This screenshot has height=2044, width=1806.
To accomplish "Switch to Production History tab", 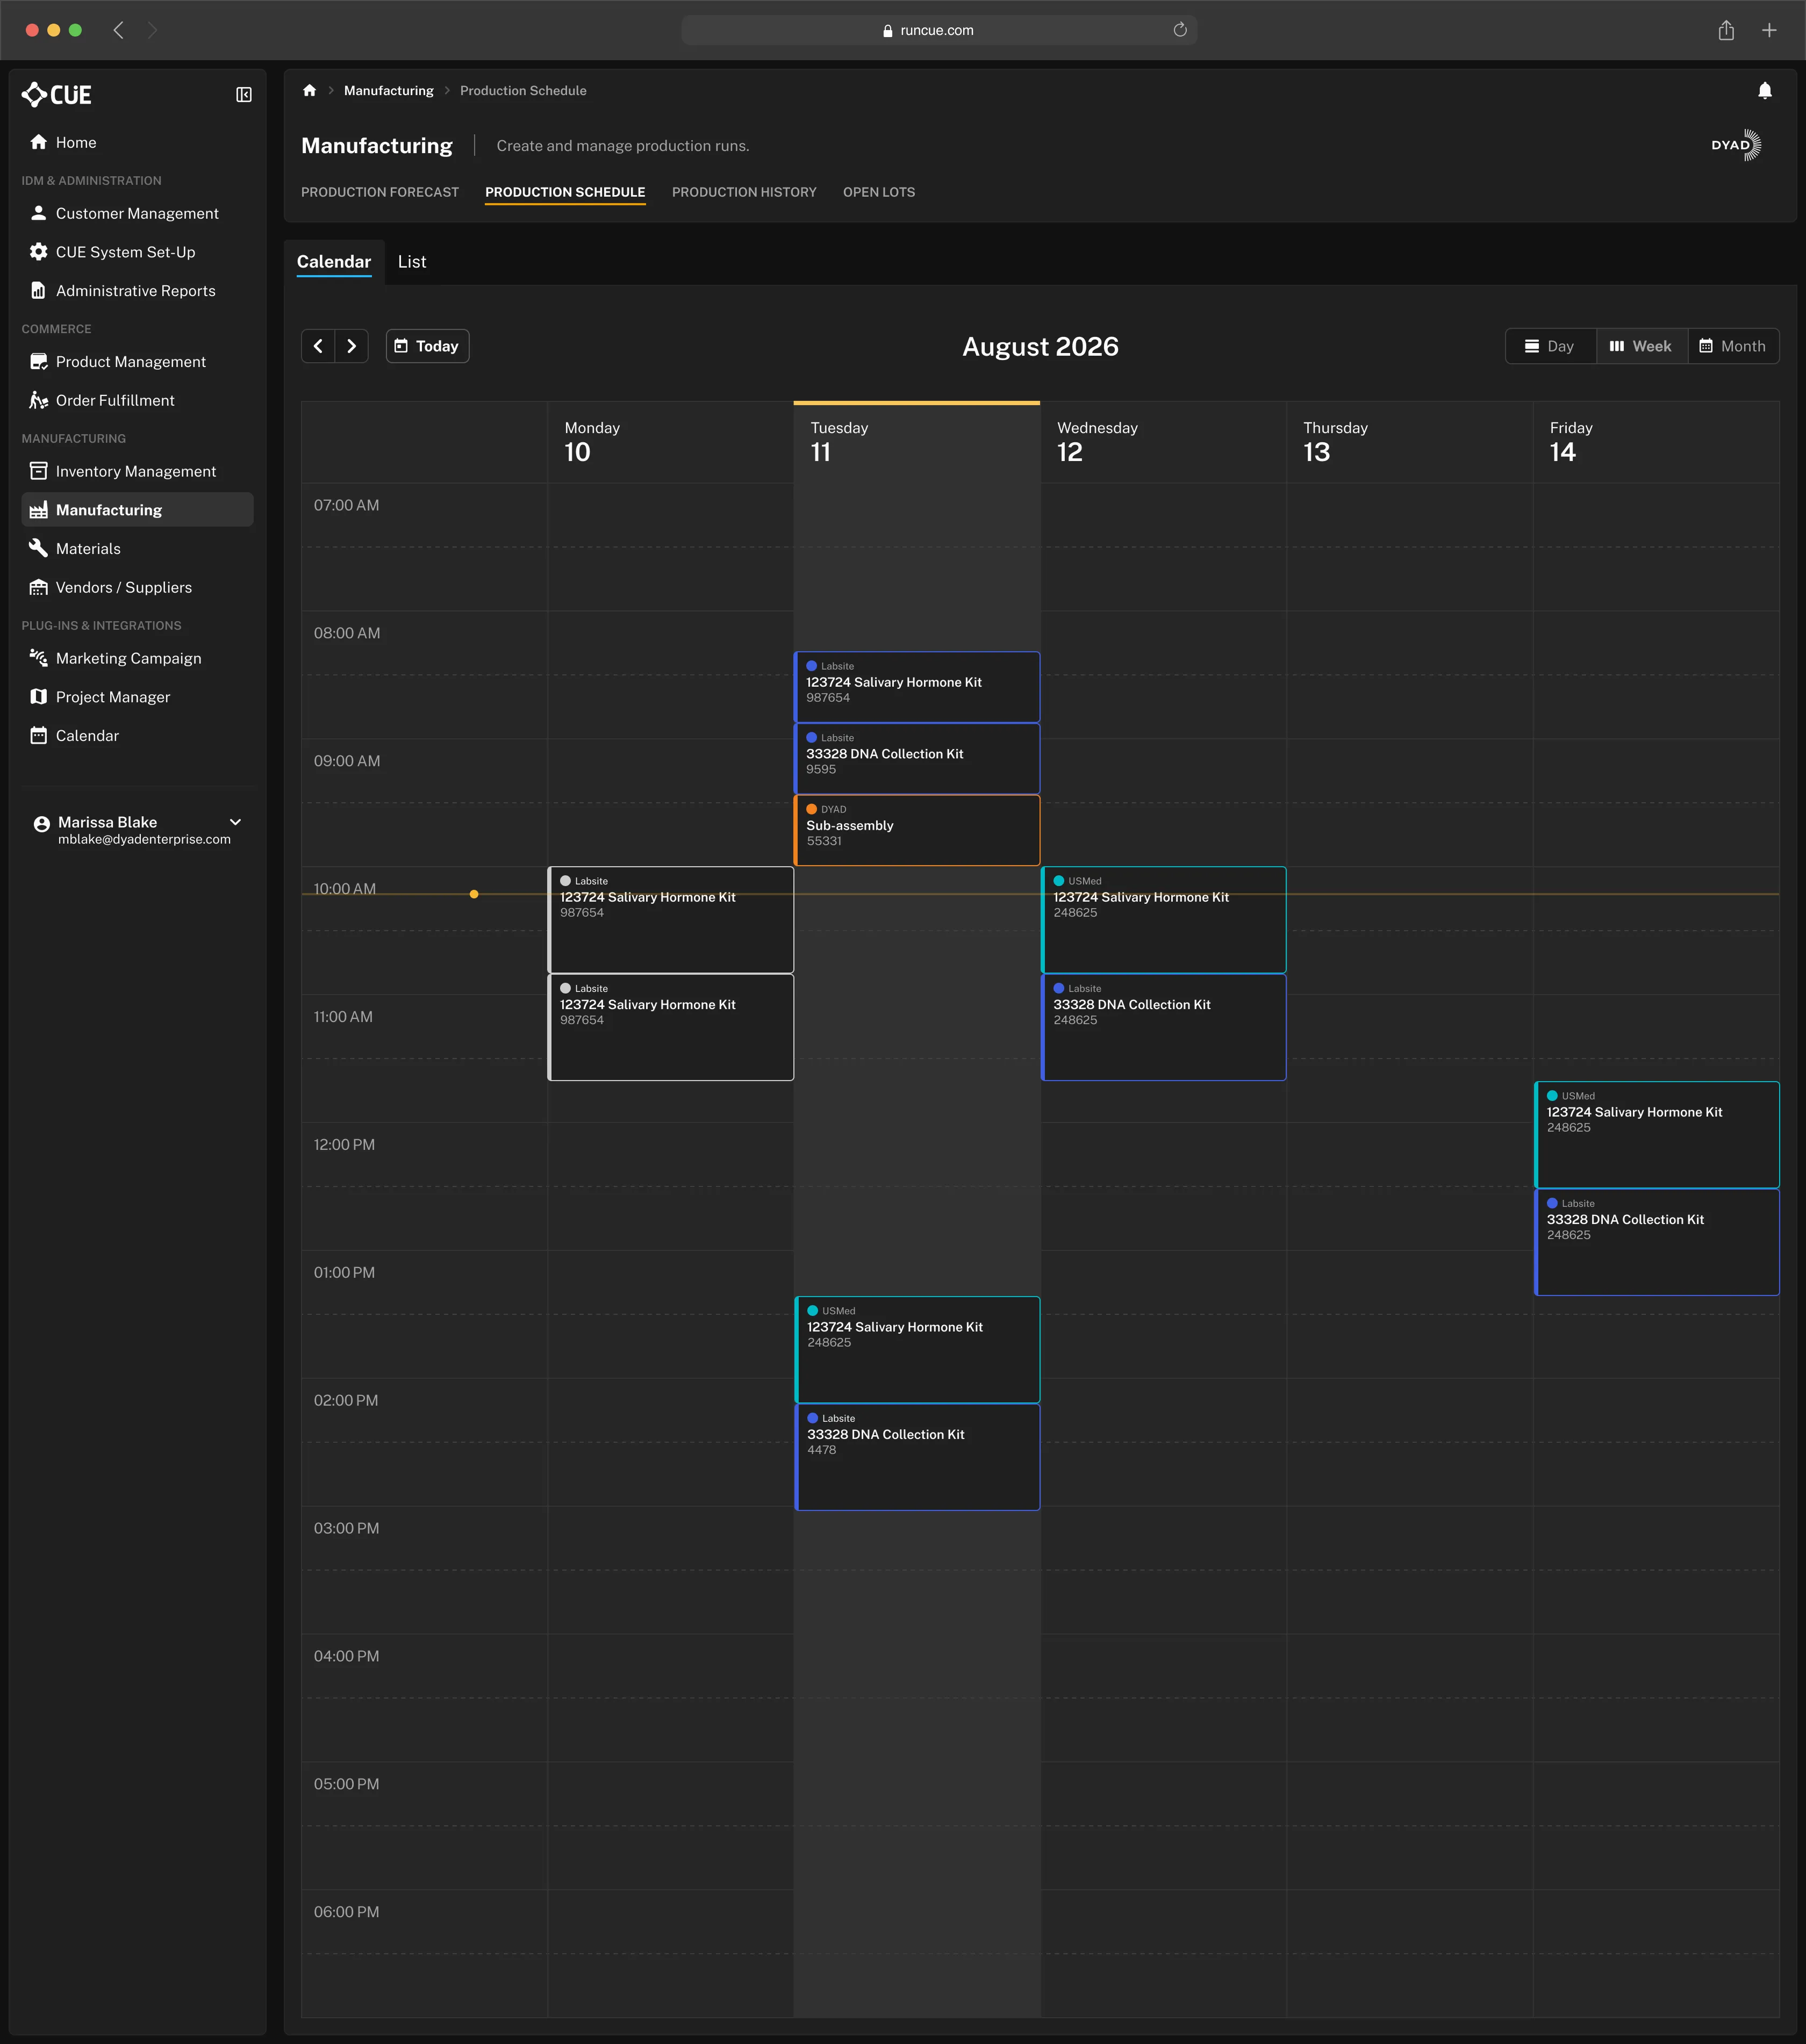I will pyautogui.click(x=744, y=192).
